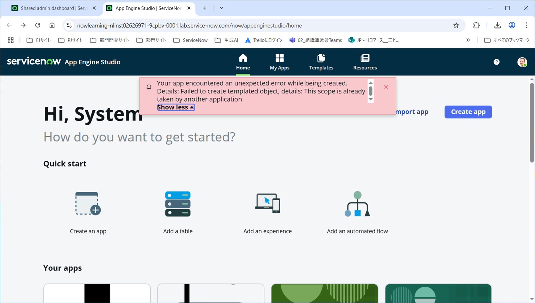Open the apps grid in bookmarks bar
Screen dimensions: 535x303
(x=11, y=40)
